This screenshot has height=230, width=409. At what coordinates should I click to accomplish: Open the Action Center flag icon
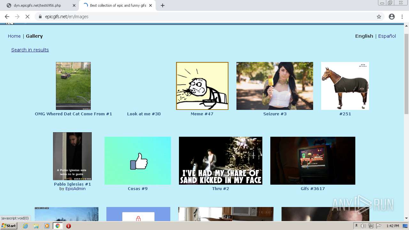[x=378, y=226]
